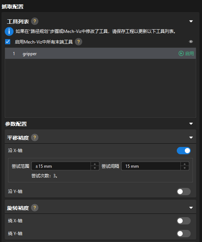The image size is (202, 242).
Task: Click the 沿 Y-轴 label text
Action: 15,192
